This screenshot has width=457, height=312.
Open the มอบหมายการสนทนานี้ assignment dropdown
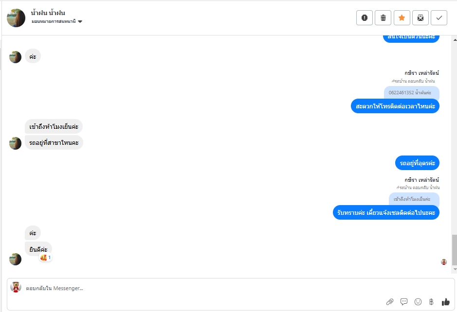click(x=57, y=21)
